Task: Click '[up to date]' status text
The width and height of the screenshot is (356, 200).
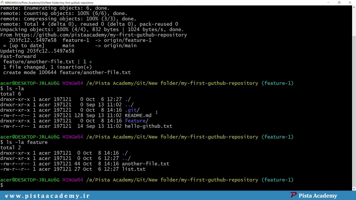Action: point(27,46)
